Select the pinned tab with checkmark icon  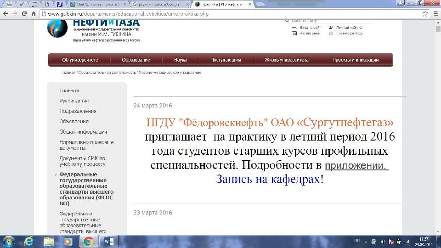(22, 4)
